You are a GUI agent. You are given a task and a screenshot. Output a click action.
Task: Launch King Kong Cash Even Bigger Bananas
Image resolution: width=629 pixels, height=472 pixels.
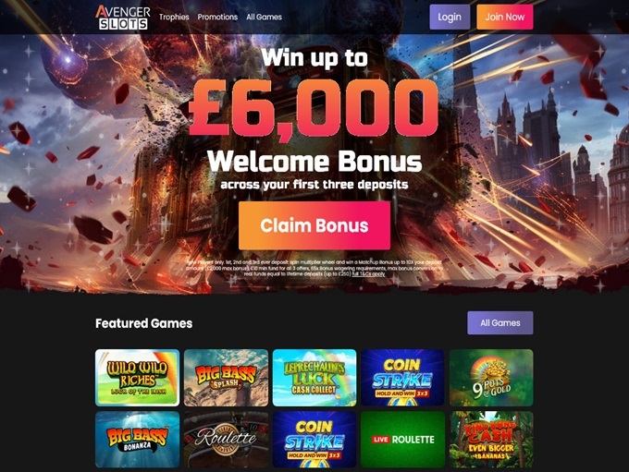click(x=491, y=439)
